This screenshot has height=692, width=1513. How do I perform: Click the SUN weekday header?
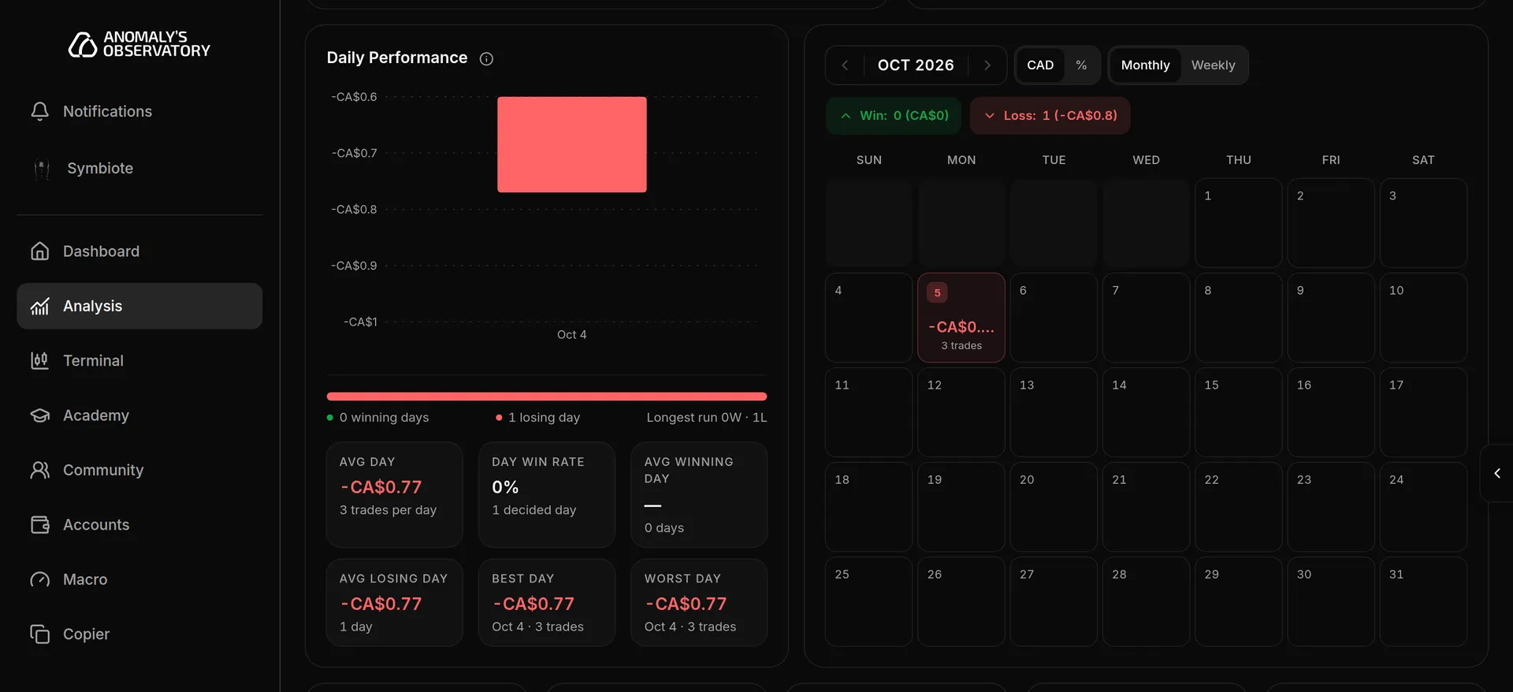point(869,160)
